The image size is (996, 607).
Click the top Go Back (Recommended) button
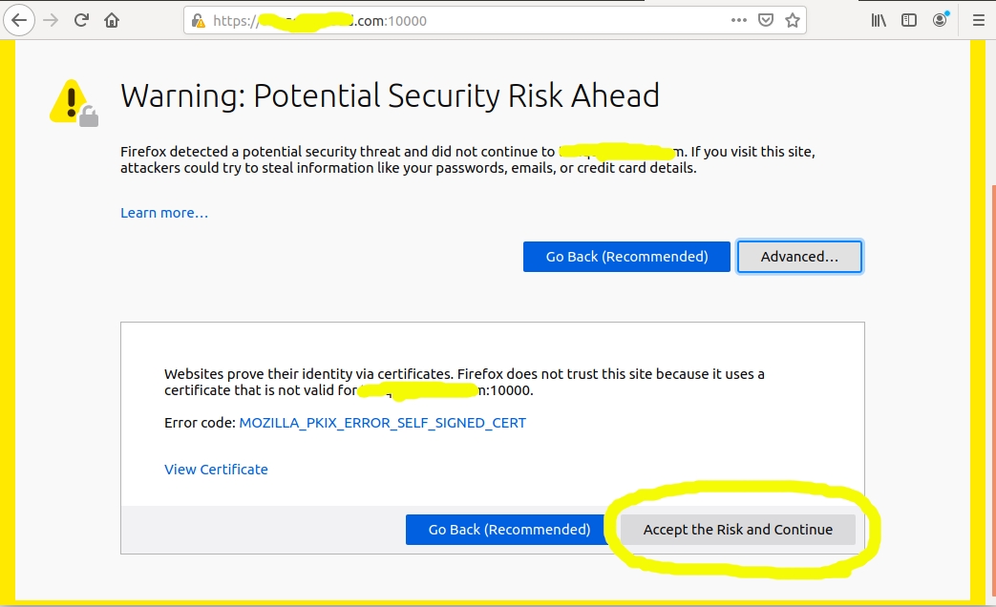tap(626, 257)
